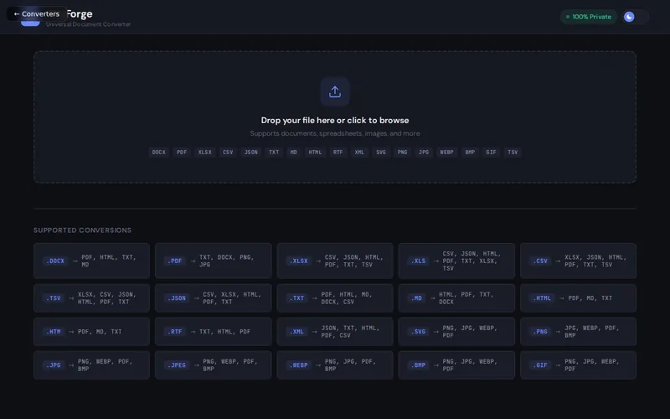Click the WEBP format chip in the drop zone

446,153
